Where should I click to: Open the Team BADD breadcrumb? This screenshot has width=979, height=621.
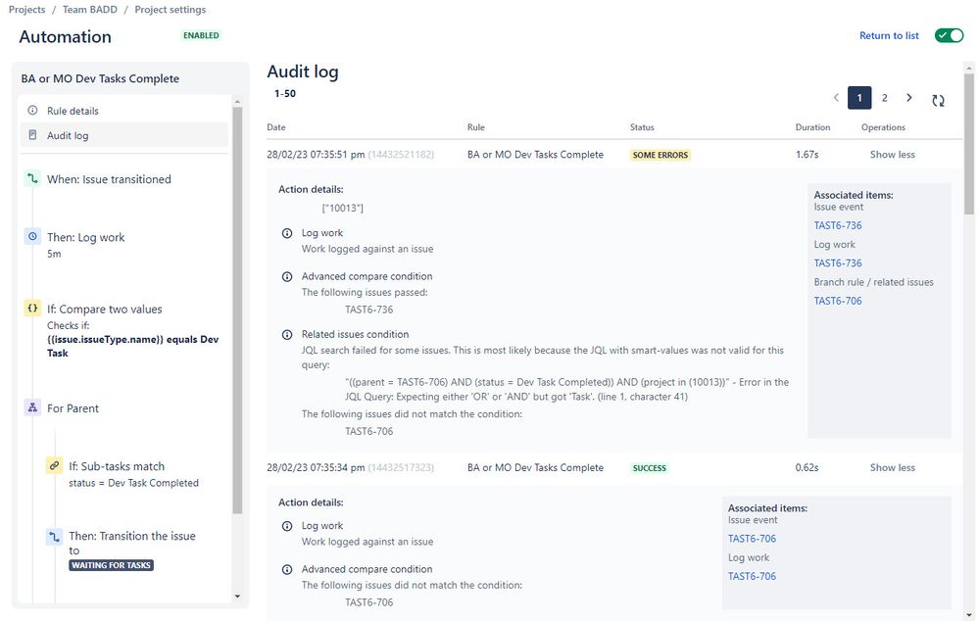(90, 10)
